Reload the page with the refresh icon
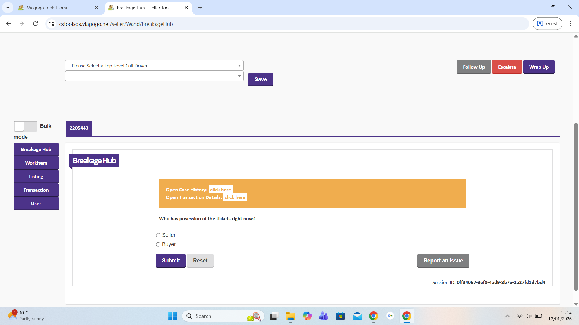Image resolution: width=579 pixels, height=325 pixels. tap(36, 24)
